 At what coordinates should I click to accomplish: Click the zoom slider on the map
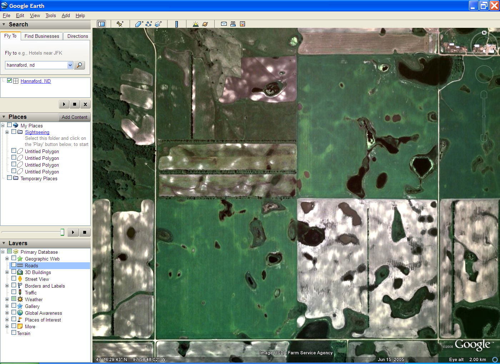(484, 116)
